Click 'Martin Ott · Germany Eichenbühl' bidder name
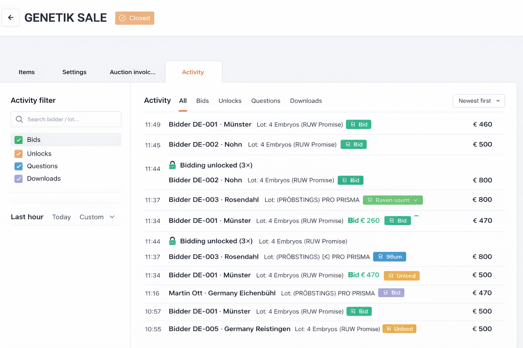This screenshot has height=348, width=523. tap(222, 293)
